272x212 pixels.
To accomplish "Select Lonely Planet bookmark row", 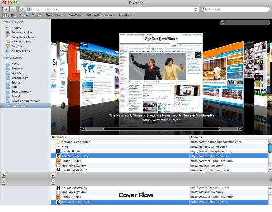I will point(160,151).
